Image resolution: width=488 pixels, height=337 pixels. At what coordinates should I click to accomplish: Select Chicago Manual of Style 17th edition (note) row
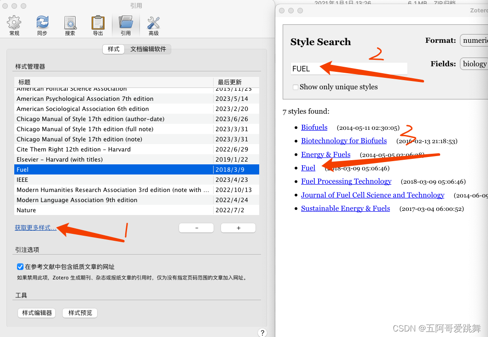(137, 139)
